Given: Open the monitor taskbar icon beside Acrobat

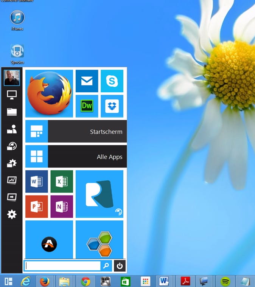Looking at the screenshot, I should point(204,281).
